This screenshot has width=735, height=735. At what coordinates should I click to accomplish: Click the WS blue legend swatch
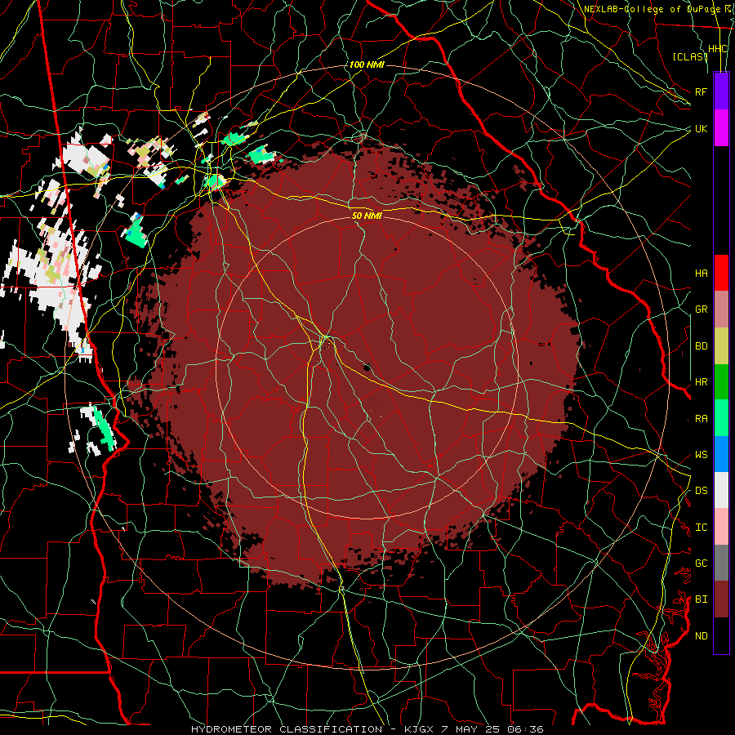coord(721,454)
